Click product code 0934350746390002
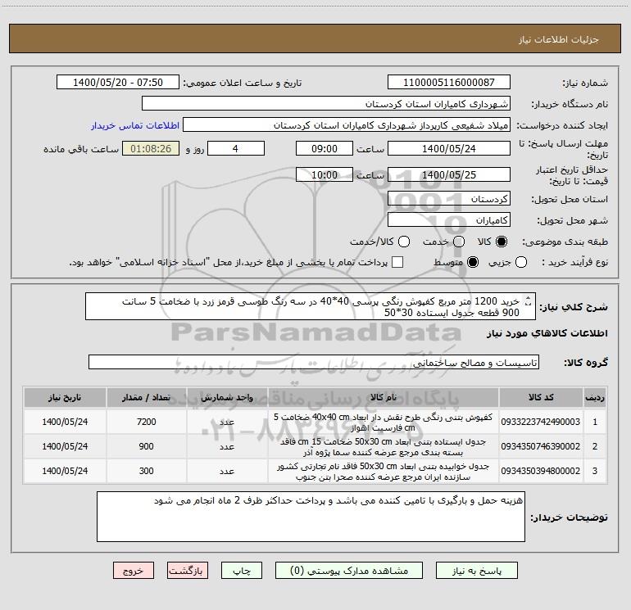The width and height of the screenshot is (631, 610). point(541,446)
